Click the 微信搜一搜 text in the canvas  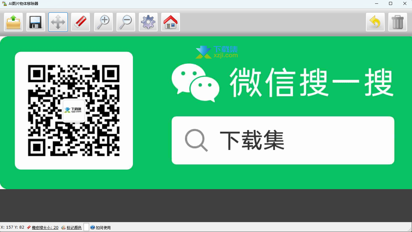pos(311,83)
